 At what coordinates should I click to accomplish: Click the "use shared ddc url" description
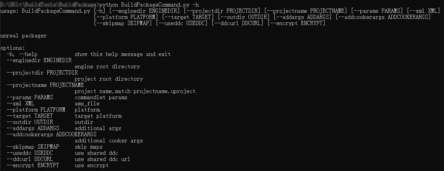(x=102, y=159)
